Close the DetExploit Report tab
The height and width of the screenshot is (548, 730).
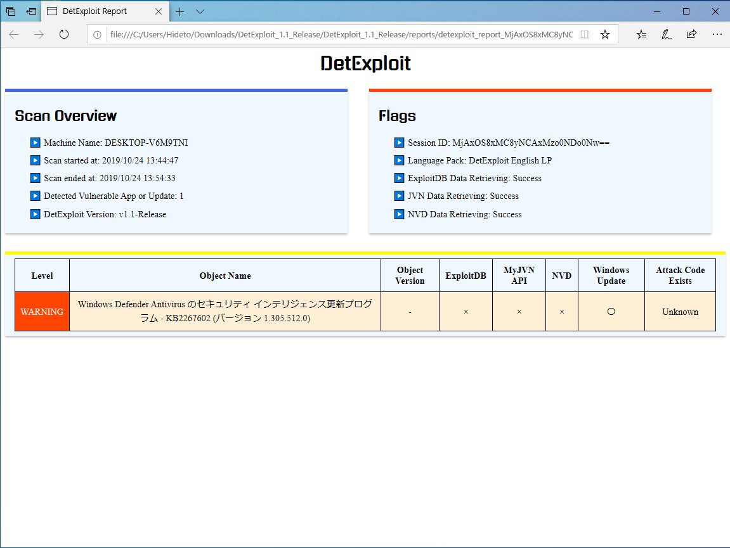(159, 11)
